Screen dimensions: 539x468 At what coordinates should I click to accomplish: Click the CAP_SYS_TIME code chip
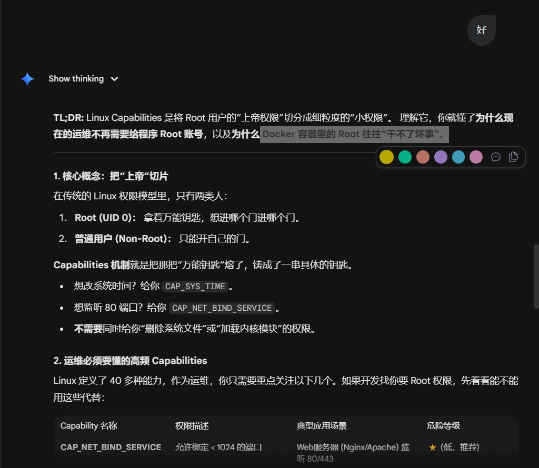click(195, 287)
